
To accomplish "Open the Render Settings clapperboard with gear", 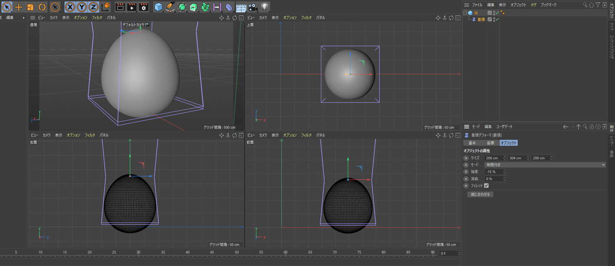I will pos(143,7).
